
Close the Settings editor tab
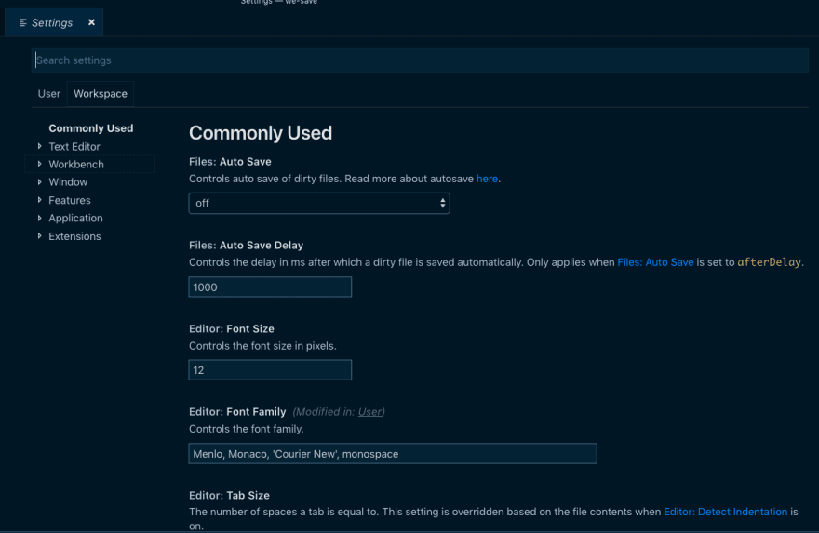(91, 22)
